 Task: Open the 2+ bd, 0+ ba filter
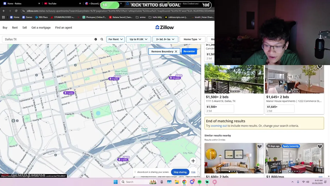[165, 39]
